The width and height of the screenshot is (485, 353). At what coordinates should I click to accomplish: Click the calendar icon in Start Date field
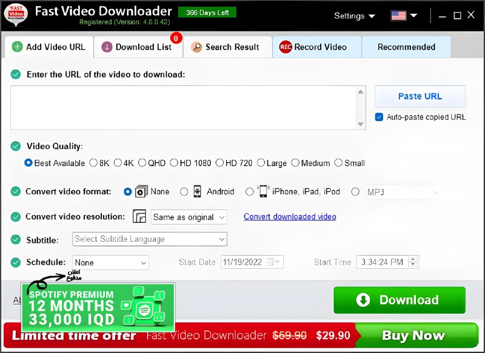[x=270, y=262]
